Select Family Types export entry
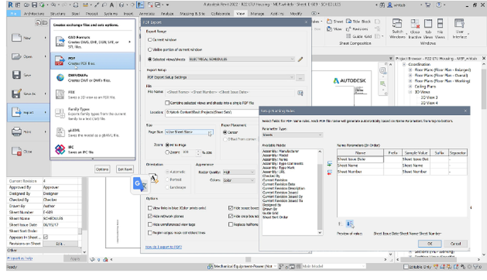This screenshot has height=280, width=487. pyautogui.click(x=93, y=113)
